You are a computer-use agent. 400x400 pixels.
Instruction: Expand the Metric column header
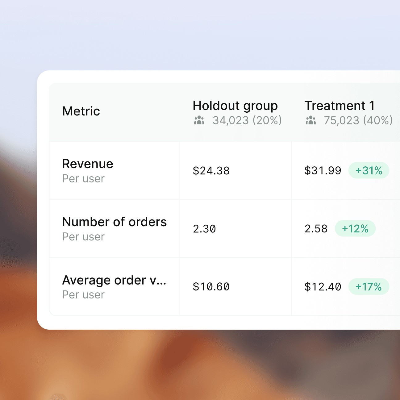(x=81, y=110)
